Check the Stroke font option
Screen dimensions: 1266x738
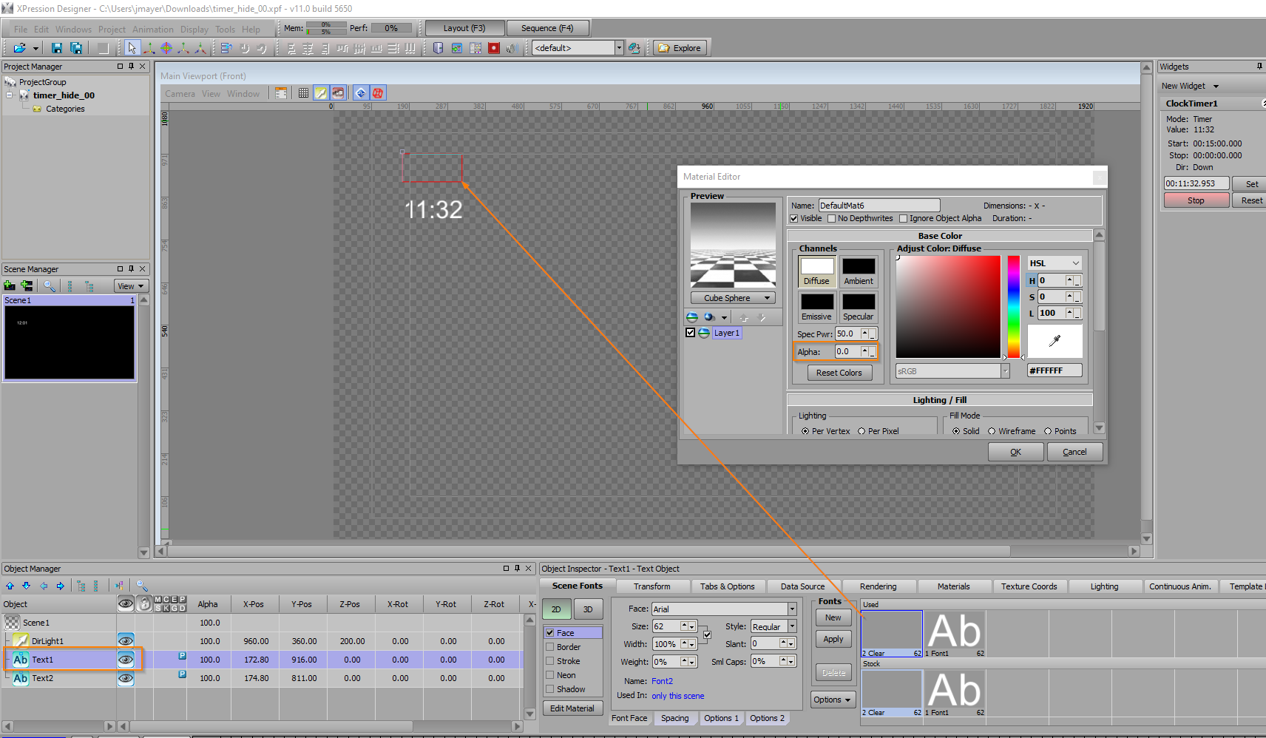point(550,661)
